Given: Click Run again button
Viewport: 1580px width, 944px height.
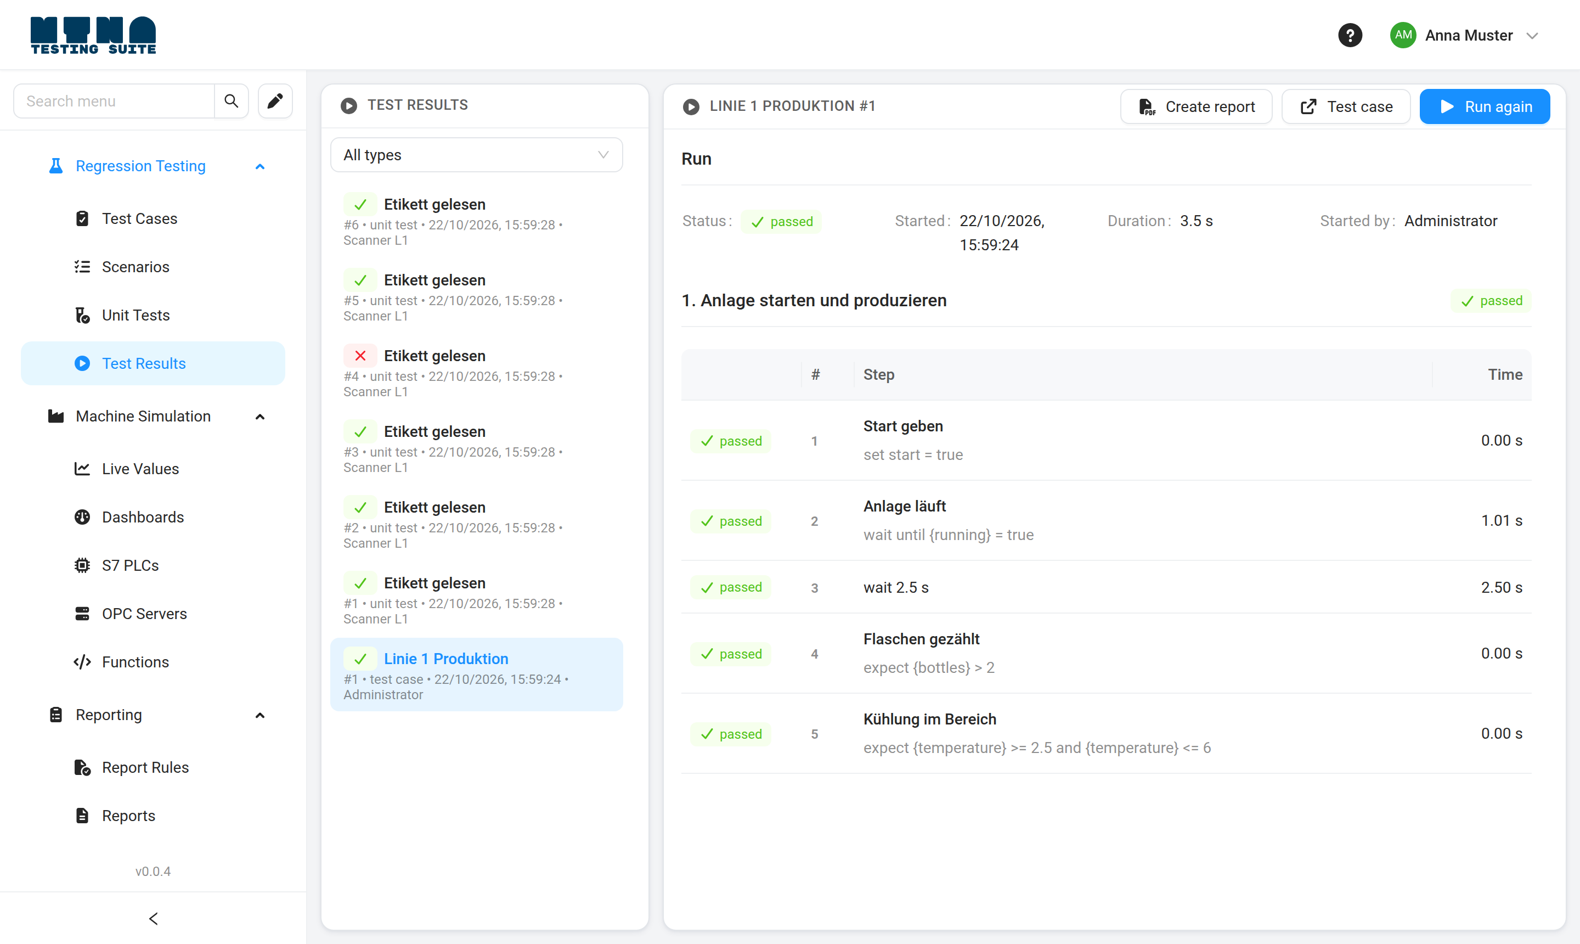Looking at the screenshot, I should (x=1485, y=107).
